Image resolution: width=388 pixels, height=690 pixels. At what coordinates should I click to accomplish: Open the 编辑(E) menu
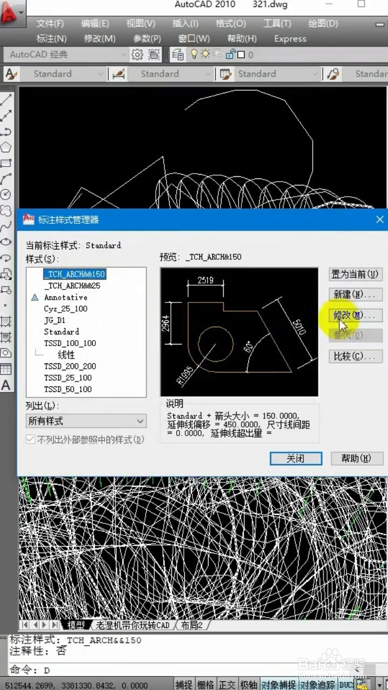pyautogui.click(x=95, y=24)
